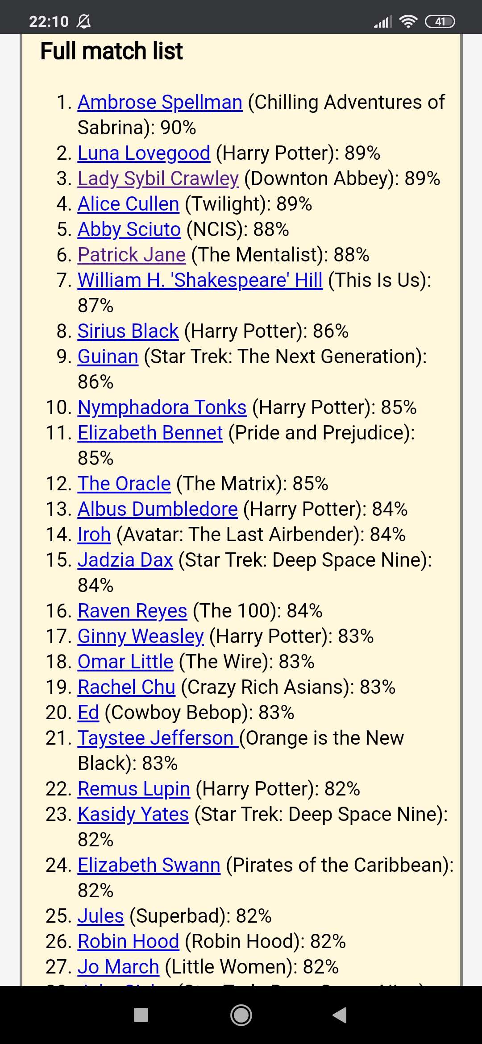482x1044 pixels.
Task: Follow the Elizabeth Swann link
Action: (149, 865)
